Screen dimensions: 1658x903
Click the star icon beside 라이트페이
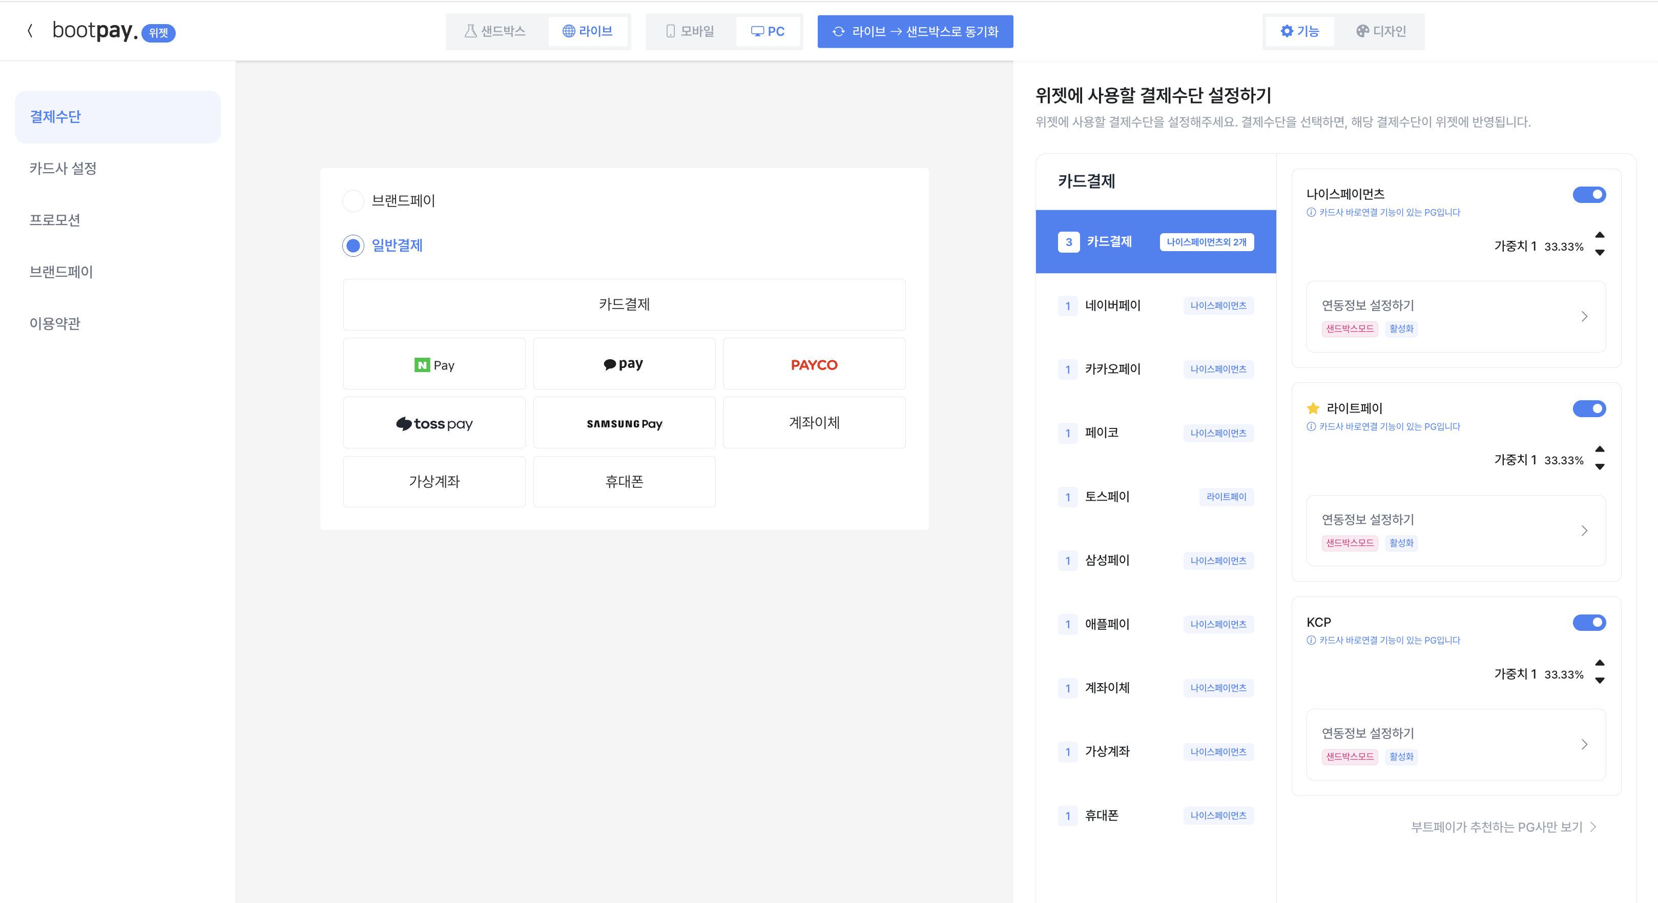click(x=1312, y=407)
